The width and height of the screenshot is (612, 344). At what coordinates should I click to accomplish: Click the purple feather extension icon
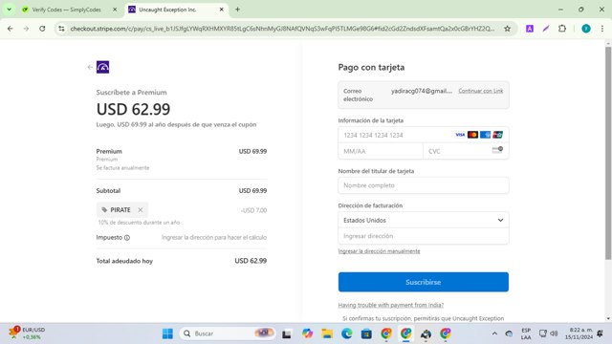(546, 29)
